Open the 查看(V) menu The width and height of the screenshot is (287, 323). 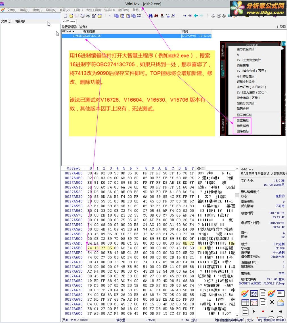tap(65, 10)
